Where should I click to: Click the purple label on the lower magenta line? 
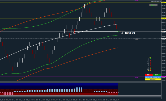[x=137, y=78]
